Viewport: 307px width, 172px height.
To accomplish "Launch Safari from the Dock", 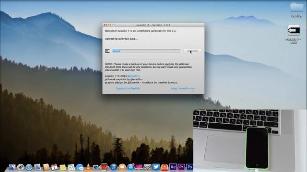I will coord(29,167).
